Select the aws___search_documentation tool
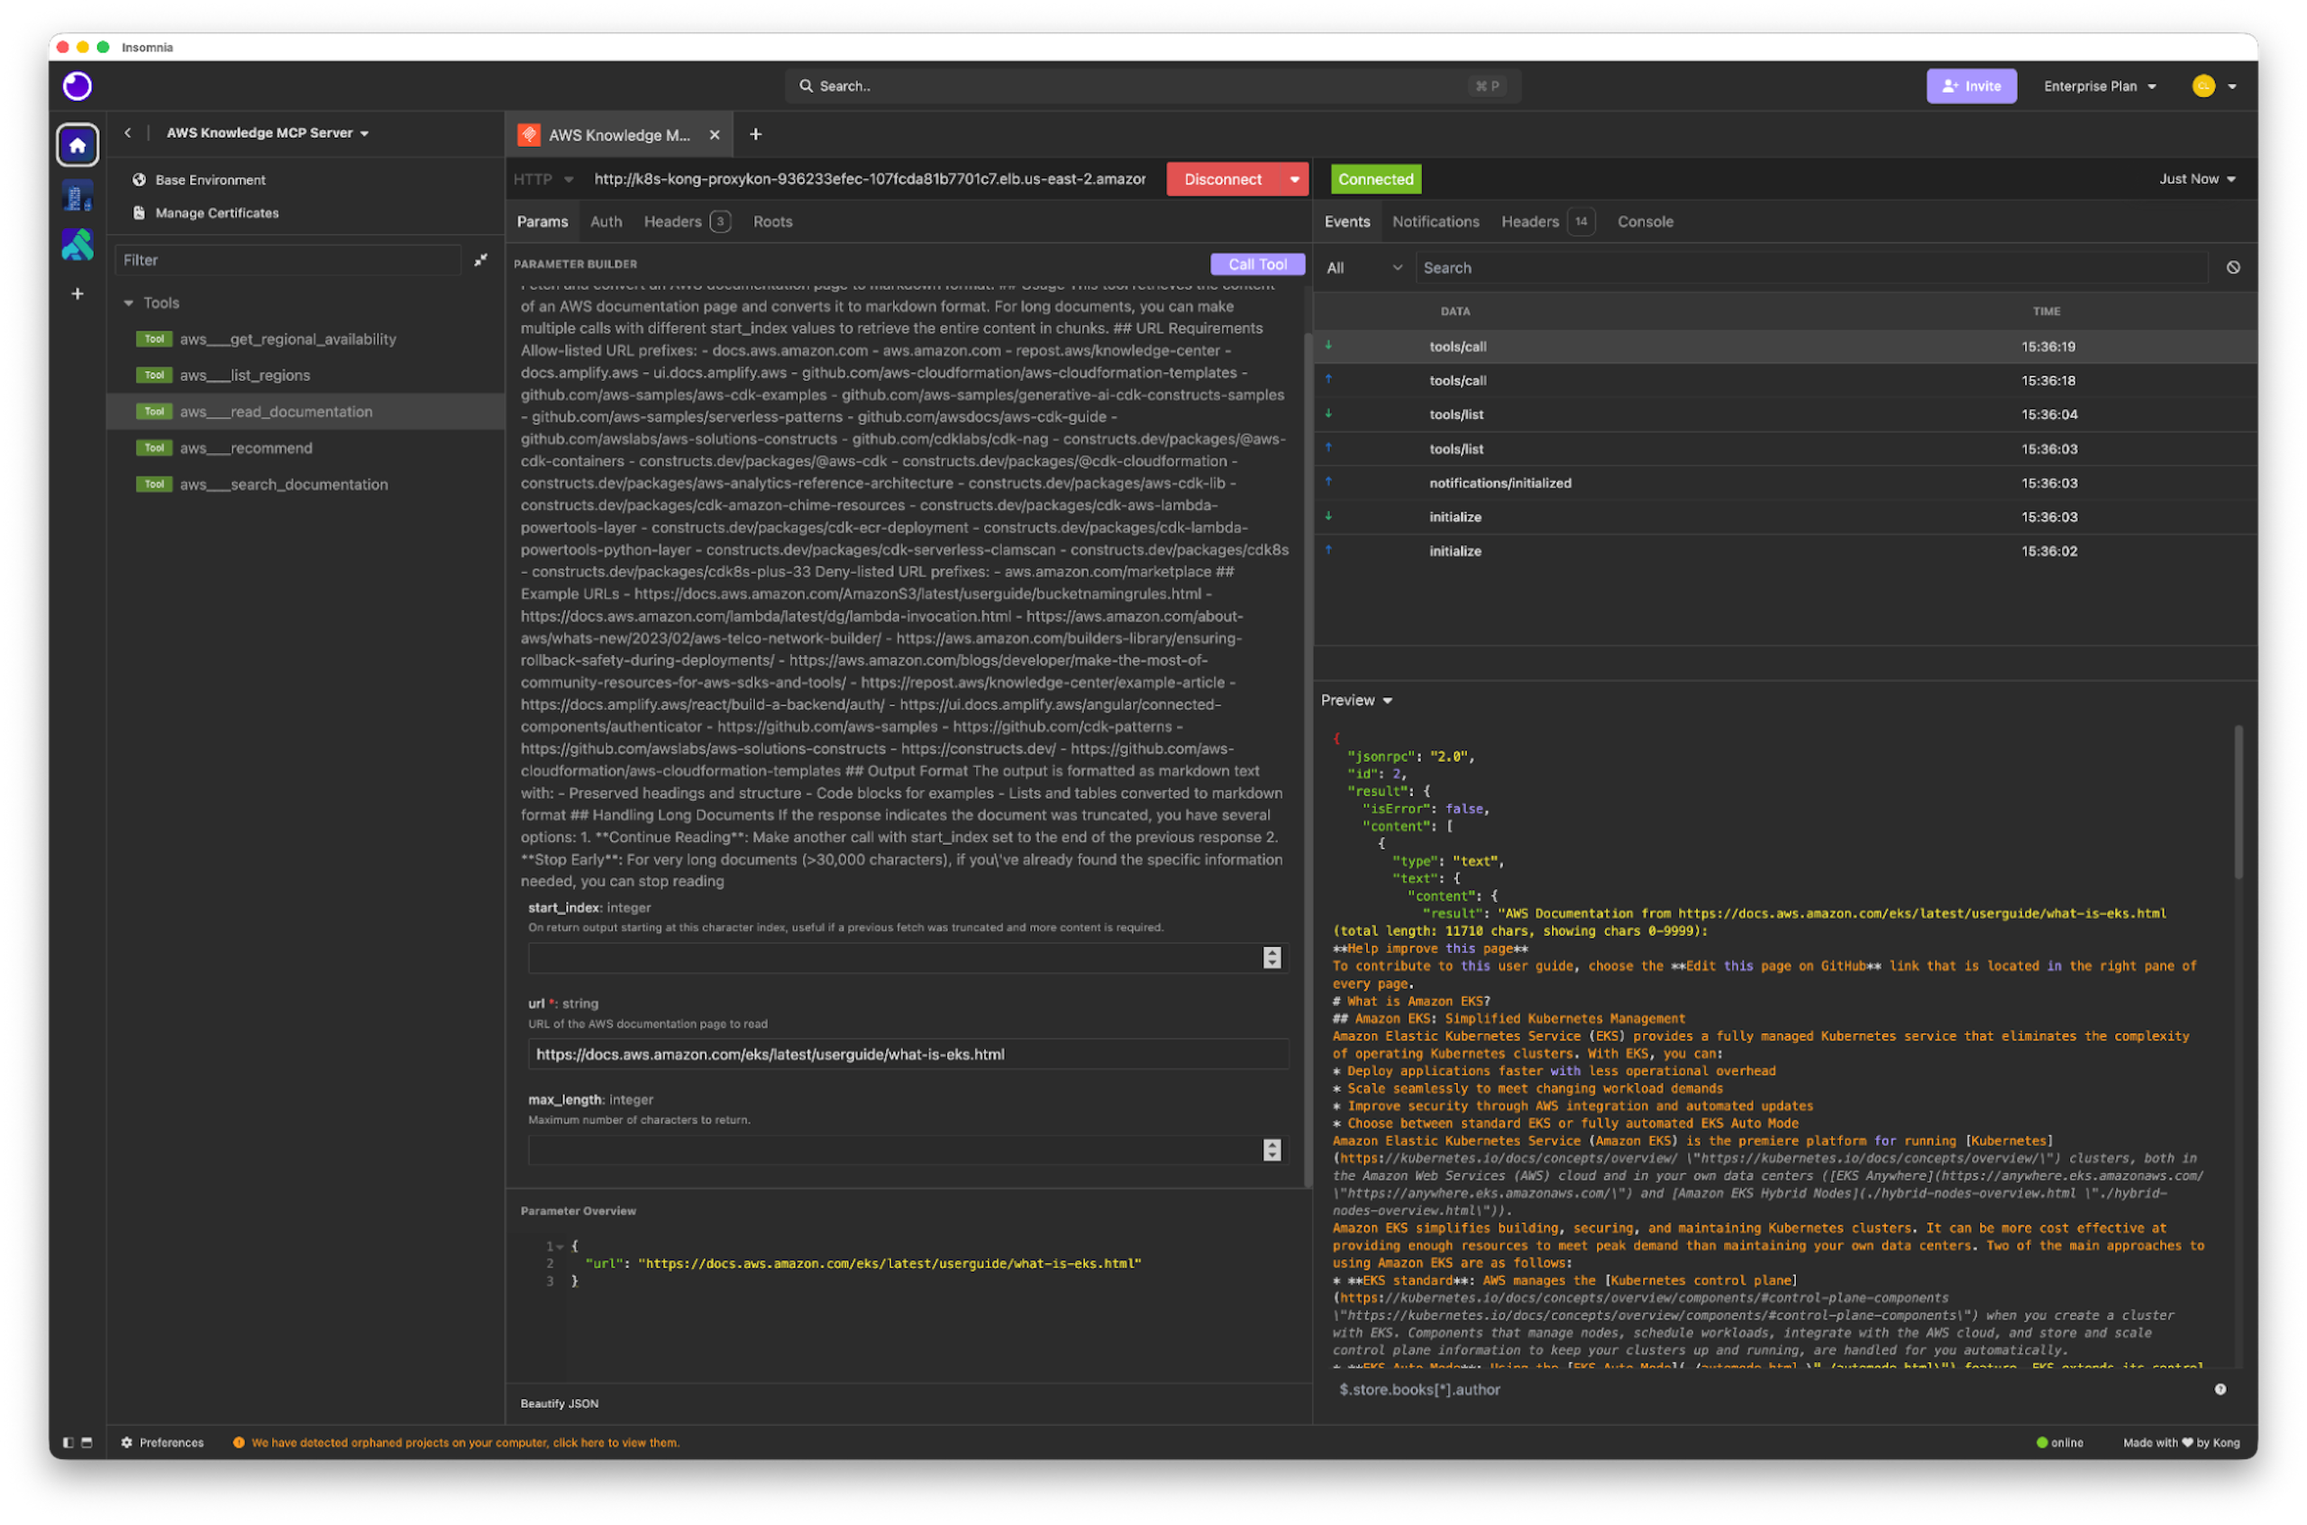 coord(283,485)
